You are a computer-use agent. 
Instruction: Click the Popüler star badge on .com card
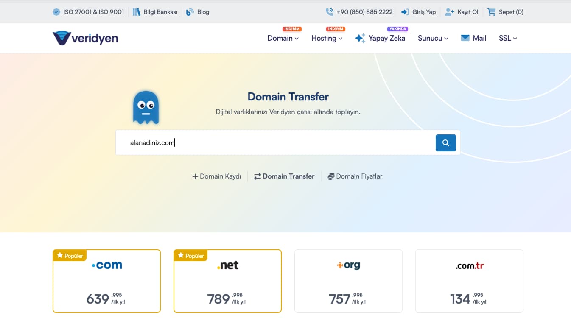tap(70, 255)
